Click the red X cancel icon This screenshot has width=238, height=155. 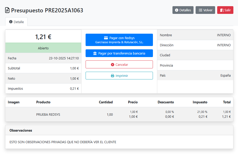[x=113, y=65]
